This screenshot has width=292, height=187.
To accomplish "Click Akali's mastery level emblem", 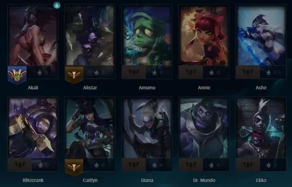I will click(x=17, y=75).
